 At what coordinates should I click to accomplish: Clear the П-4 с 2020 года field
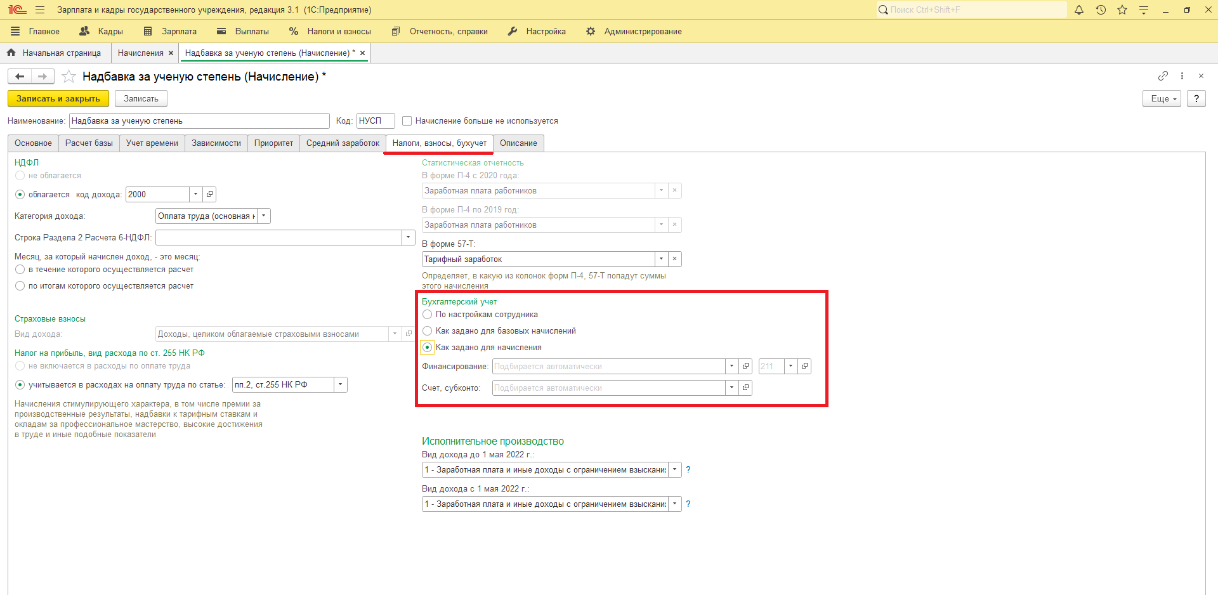point(674,190)
